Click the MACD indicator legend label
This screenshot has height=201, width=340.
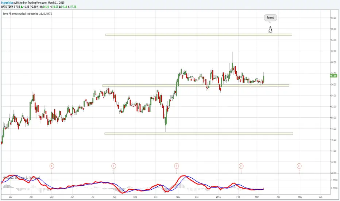point(21,178)
